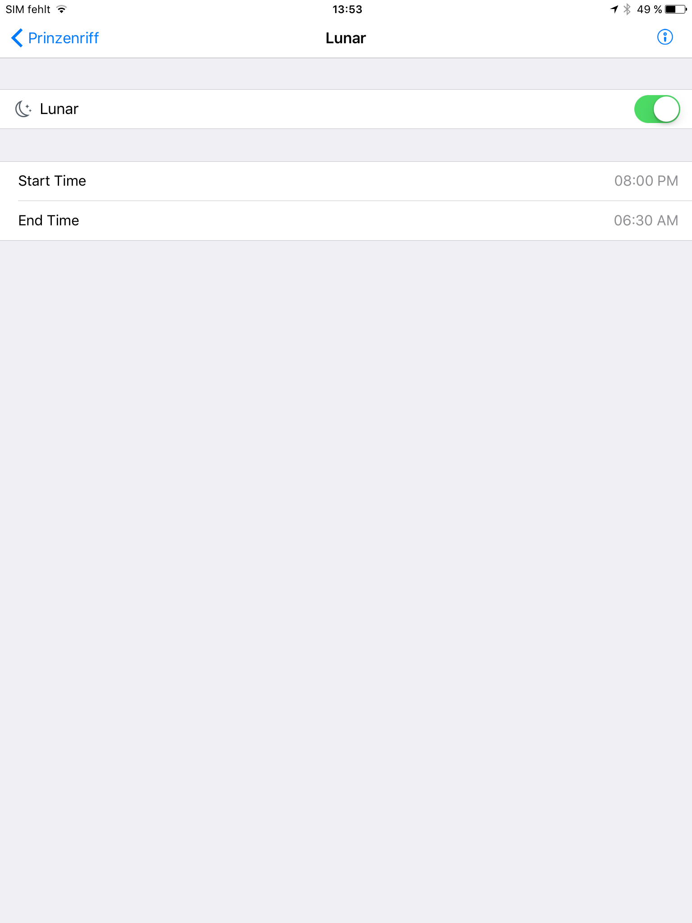
Task: Click the crescent moon Lunar icon
Action: click(23, 109)
